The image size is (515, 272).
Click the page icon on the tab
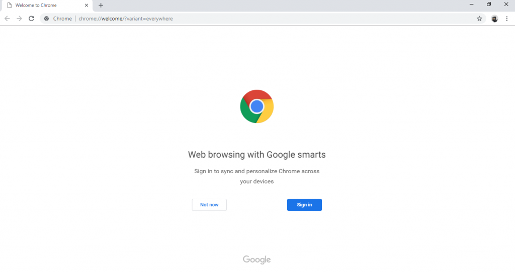[9, 6]
